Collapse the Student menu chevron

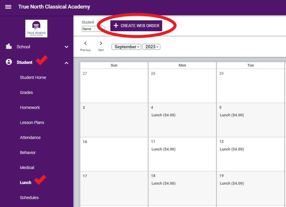tap(66, 63)
